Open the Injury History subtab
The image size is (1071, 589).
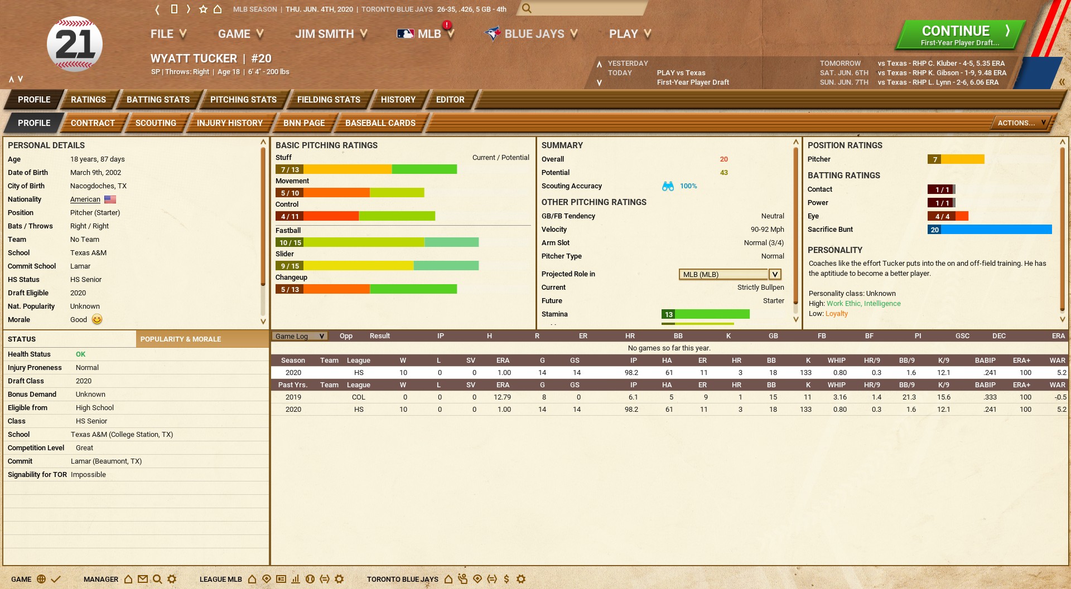coord(229,123)
